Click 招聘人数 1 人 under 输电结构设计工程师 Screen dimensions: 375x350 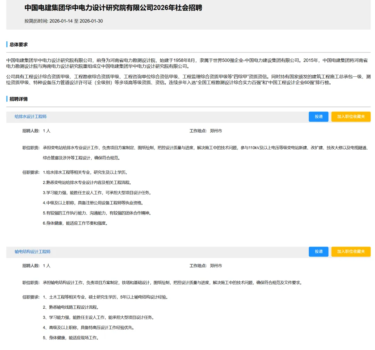click(36, 266)
